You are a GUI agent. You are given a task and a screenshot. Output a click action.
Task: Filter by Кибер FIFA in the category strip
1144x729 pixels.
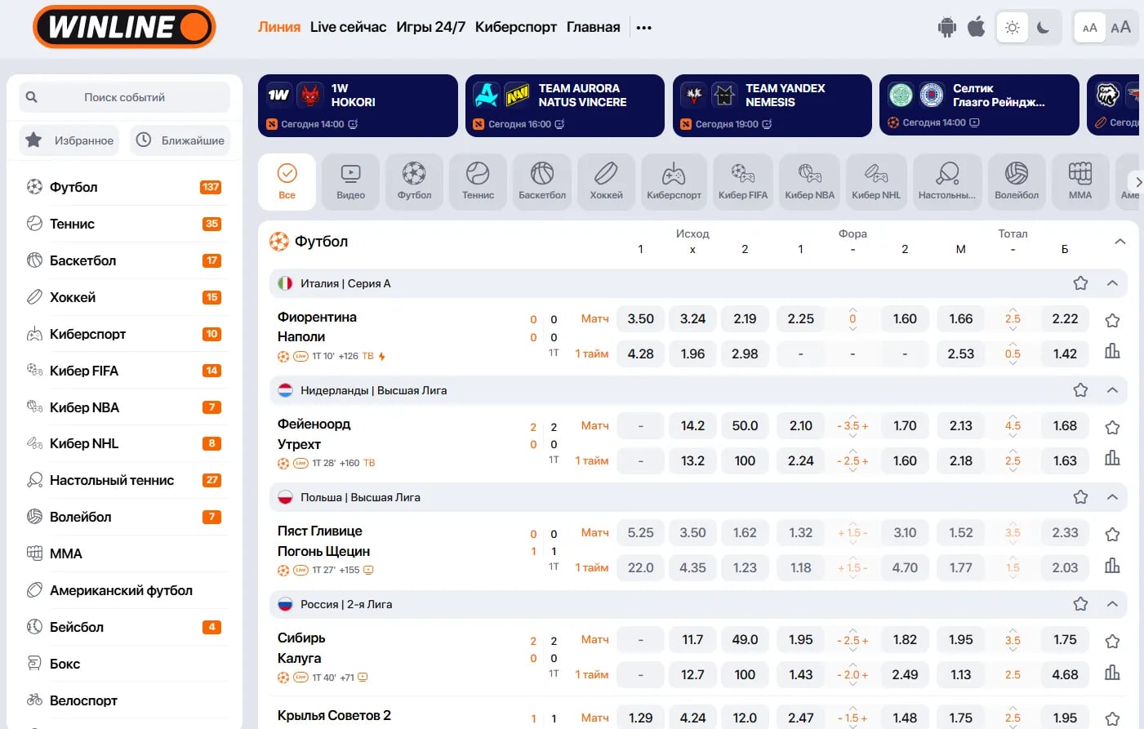(743, 181)
